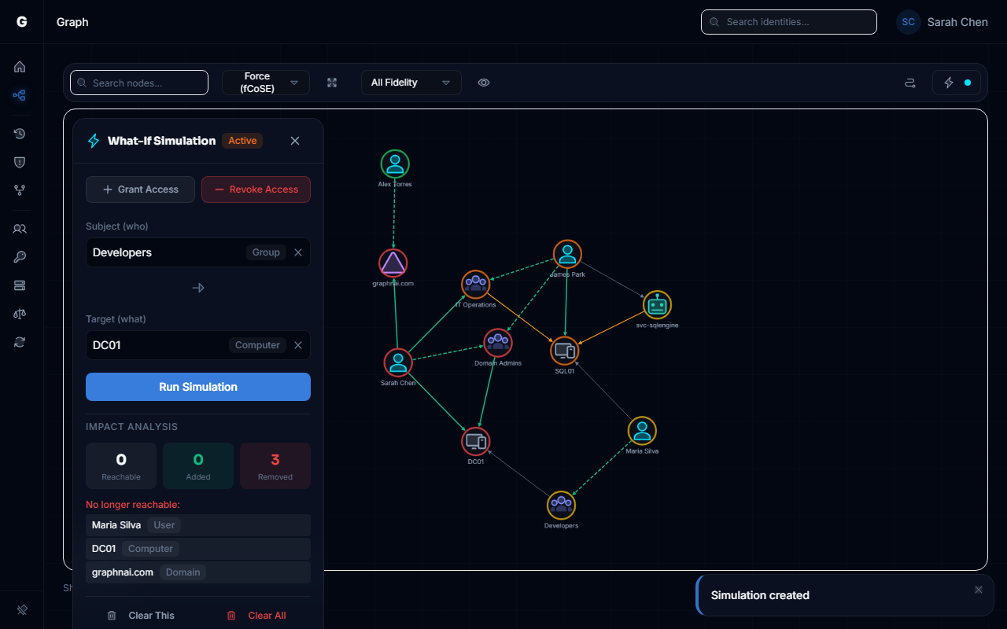Toggle the lightning simulation switch
Image resolution: width=1007 pixels, height=629 pixels.
tap(957, 82)
